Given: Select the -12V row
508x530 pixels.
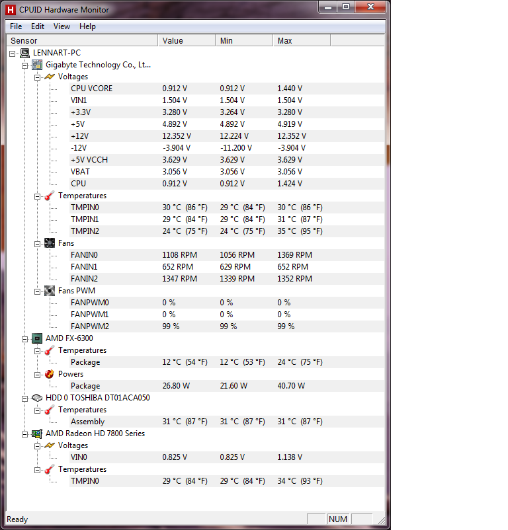Looking at the screenshot, I should pyautogui.click(x=227, y=148).
